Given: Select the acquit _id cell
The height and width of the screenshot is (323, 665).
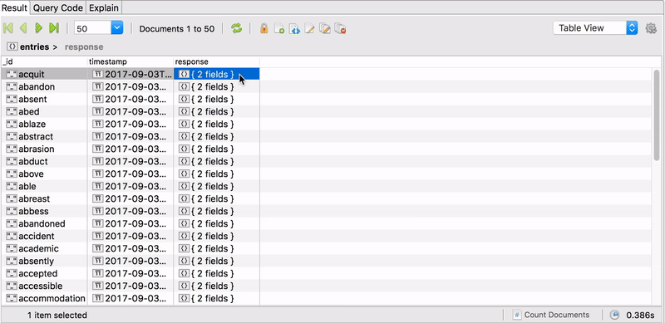Looking at the screenshot, I should click(44, 74).
